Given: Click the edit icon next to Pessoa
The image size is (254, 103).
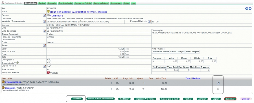Looking at the screenshot, I should pos(44,15).
